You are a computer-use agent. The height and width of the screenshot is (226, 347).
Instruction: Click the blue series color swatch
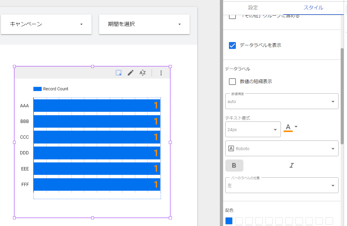click(x=229, y=221)
